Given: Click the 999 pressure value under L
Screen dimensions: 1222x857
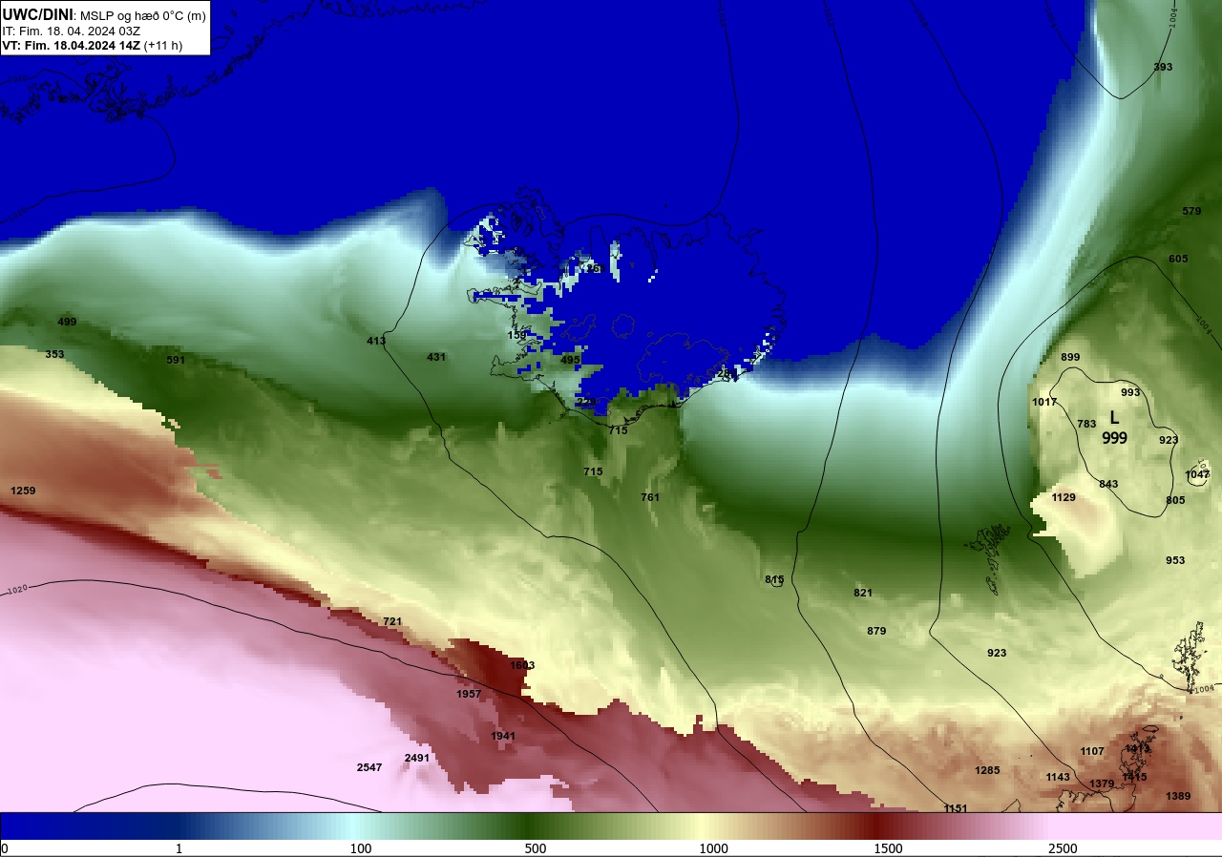Looking at the screenshot, I should click(1115, 438).
